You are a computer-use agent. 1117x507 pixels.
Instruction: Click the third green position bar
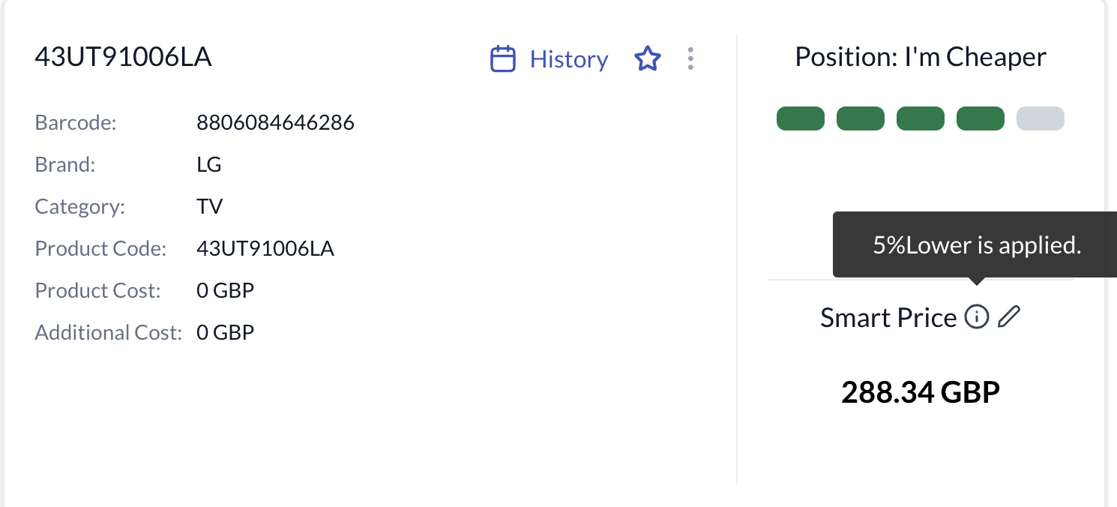pos(921,118)
